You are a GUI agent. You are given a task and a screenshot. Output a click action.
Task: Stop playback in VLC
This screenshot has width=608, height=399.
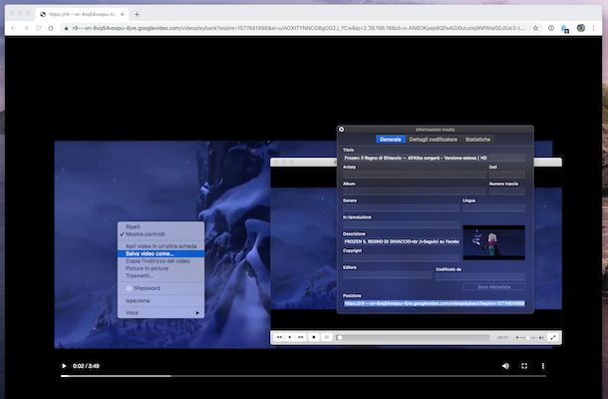pyautogui.click(x=314, y=337)
